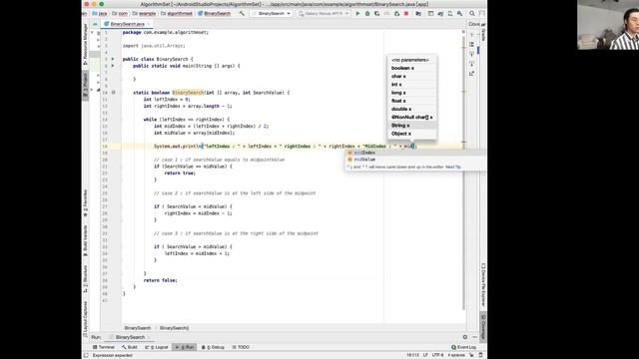This screenshot has width=639, height=359.
Task: Toggle the Run tool window button
Action: (185, 347)
